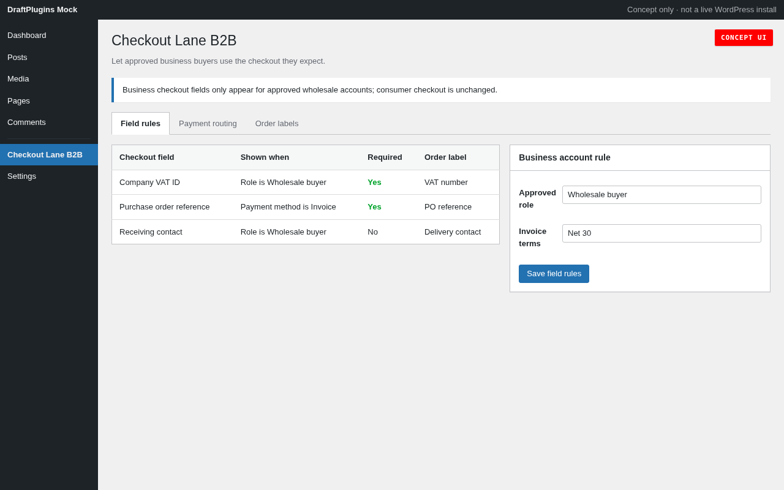The height and width of the screenshot is (490, 784).
Task: Click the Business account rule heading
Action: (x=565, y=157)
